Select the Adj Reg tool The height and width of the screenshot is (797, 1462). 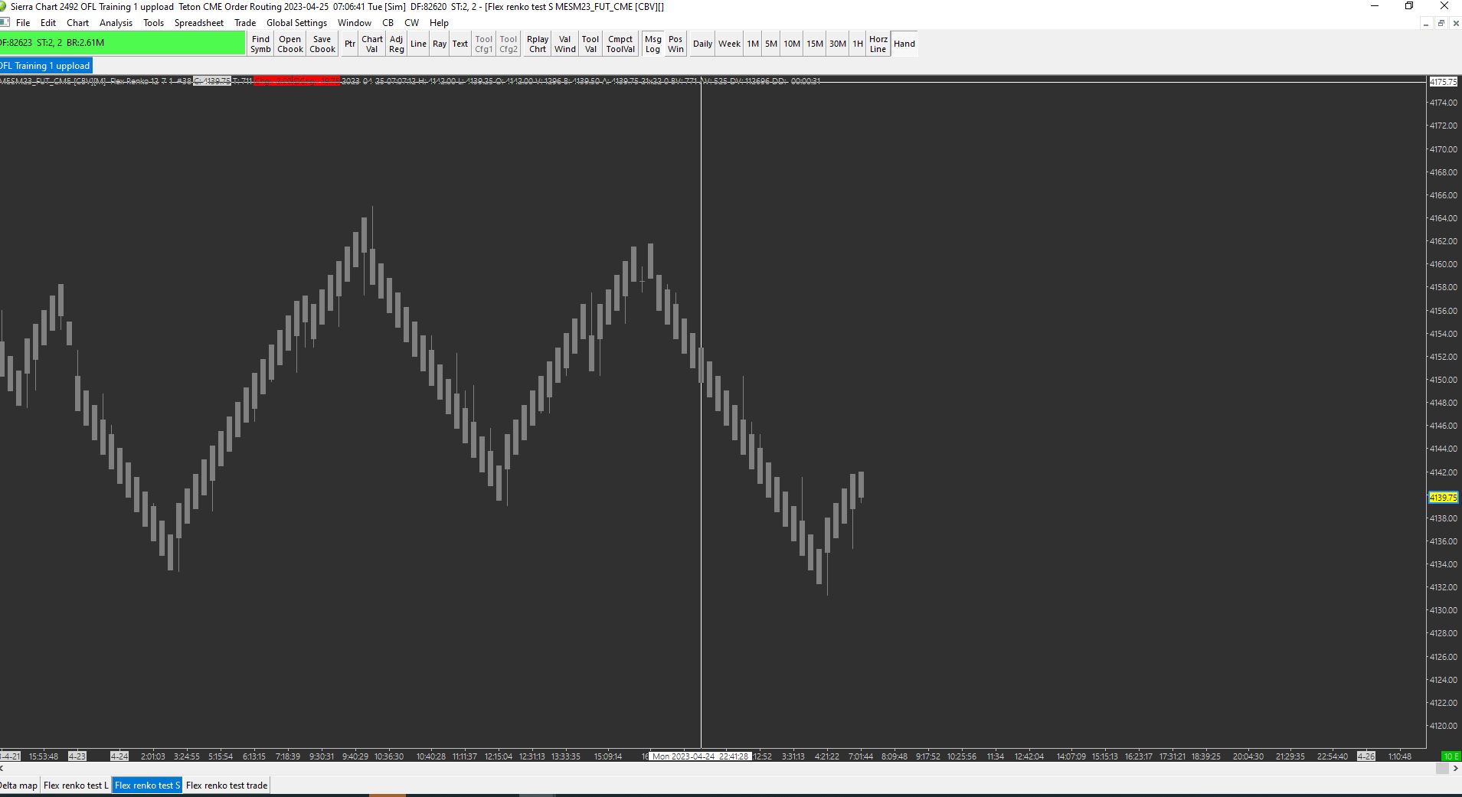(396, 44)
